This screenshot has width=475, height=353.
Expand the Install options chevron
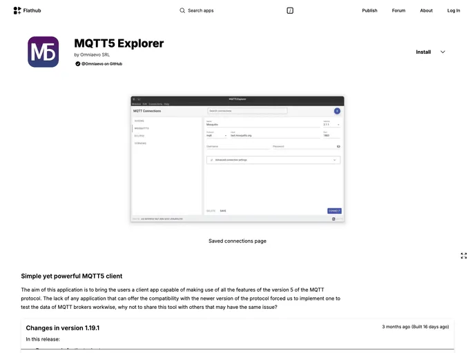click(443, 52)
